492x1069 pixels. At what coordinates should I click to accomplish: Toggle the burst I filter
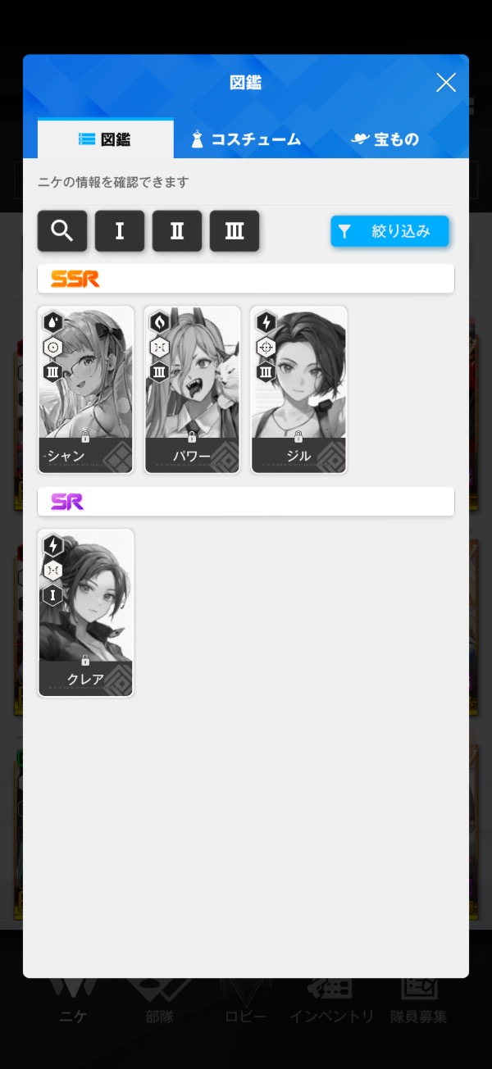(120, 231)
